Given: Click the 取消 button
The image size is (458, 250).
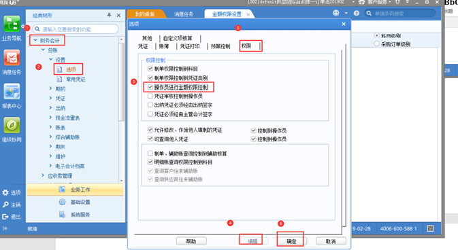Looking at the screenshot, I should point(331,241).
